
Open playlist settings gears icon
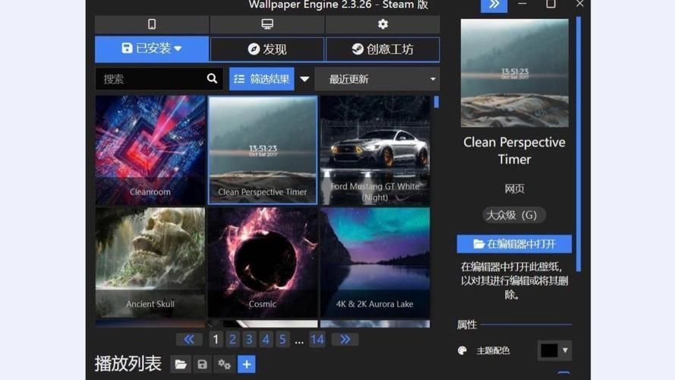point(224,365)
